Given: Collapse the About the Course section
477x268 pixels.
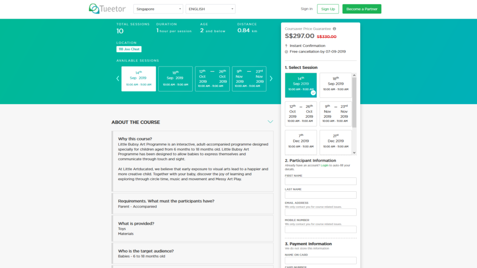Looking at the screenshot, I should click(x=270, y=121).
